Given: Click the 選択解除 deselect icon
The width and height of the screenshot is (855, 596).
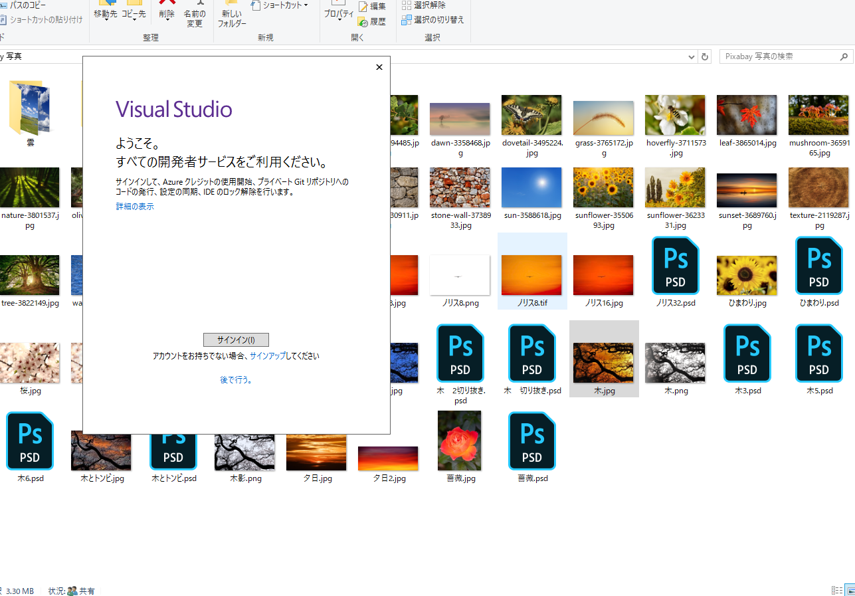Looking at the screenshot, I should click(407, 5).
